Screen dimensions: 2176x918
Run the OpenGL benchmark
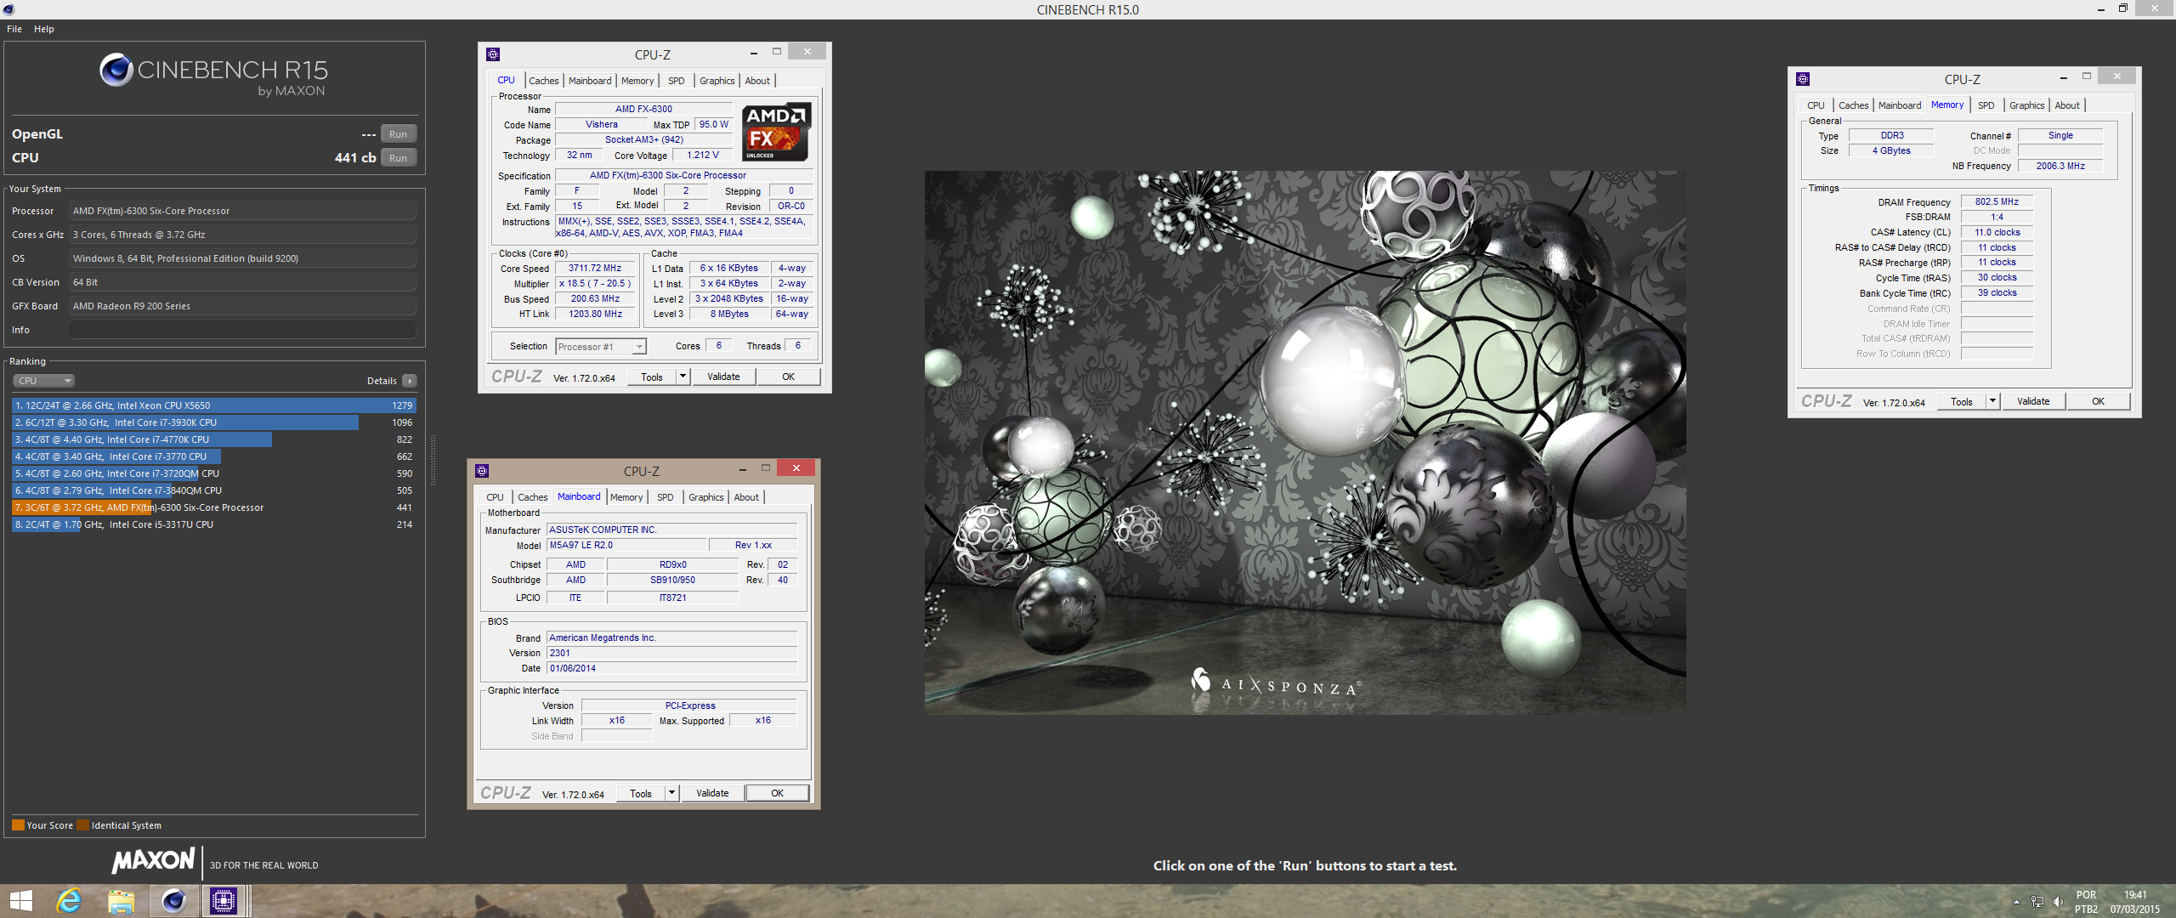pos(398,134)
